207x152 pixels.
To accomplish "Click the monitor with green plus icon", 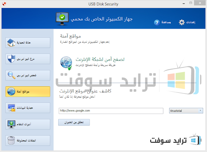I will coord(11,124).
